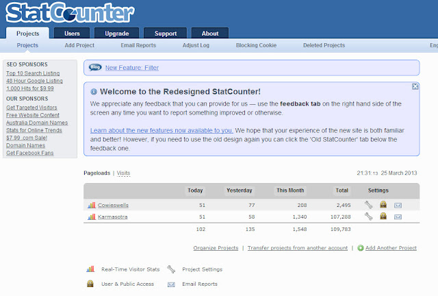Switch to the Users tab
Screen dimensions: 438x296
72,34
